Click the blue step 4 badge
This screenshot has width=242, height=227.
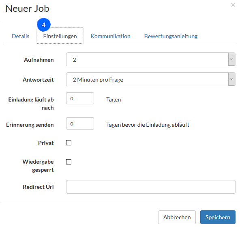[44, 25]
